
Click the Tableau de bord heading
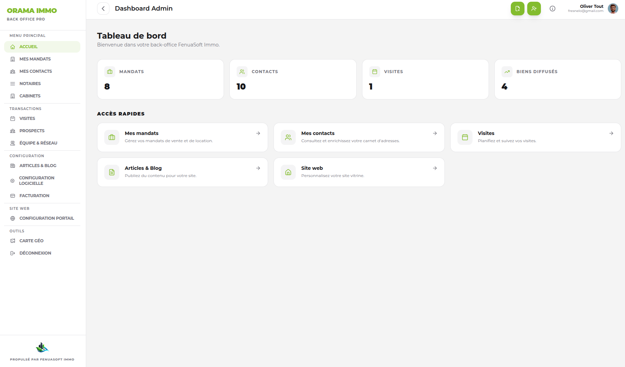[x=132, y=36]
